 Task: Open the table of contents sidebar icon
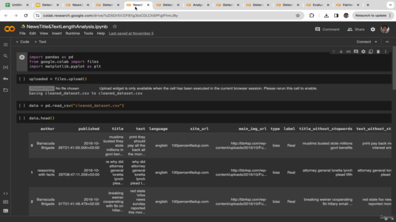point(6,45)
